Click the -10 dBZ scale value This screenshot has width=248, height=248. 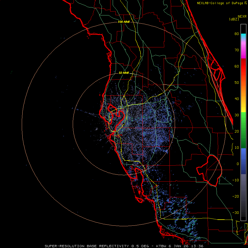pos(236,180)
